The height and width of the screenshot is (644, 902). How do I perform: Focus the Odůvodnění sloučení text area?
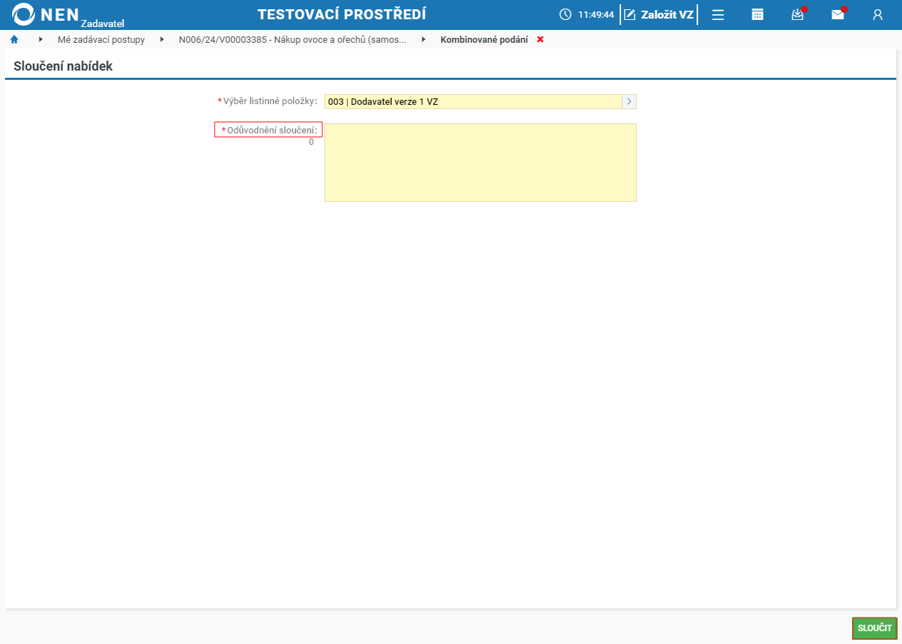click(x=481, y=163)
